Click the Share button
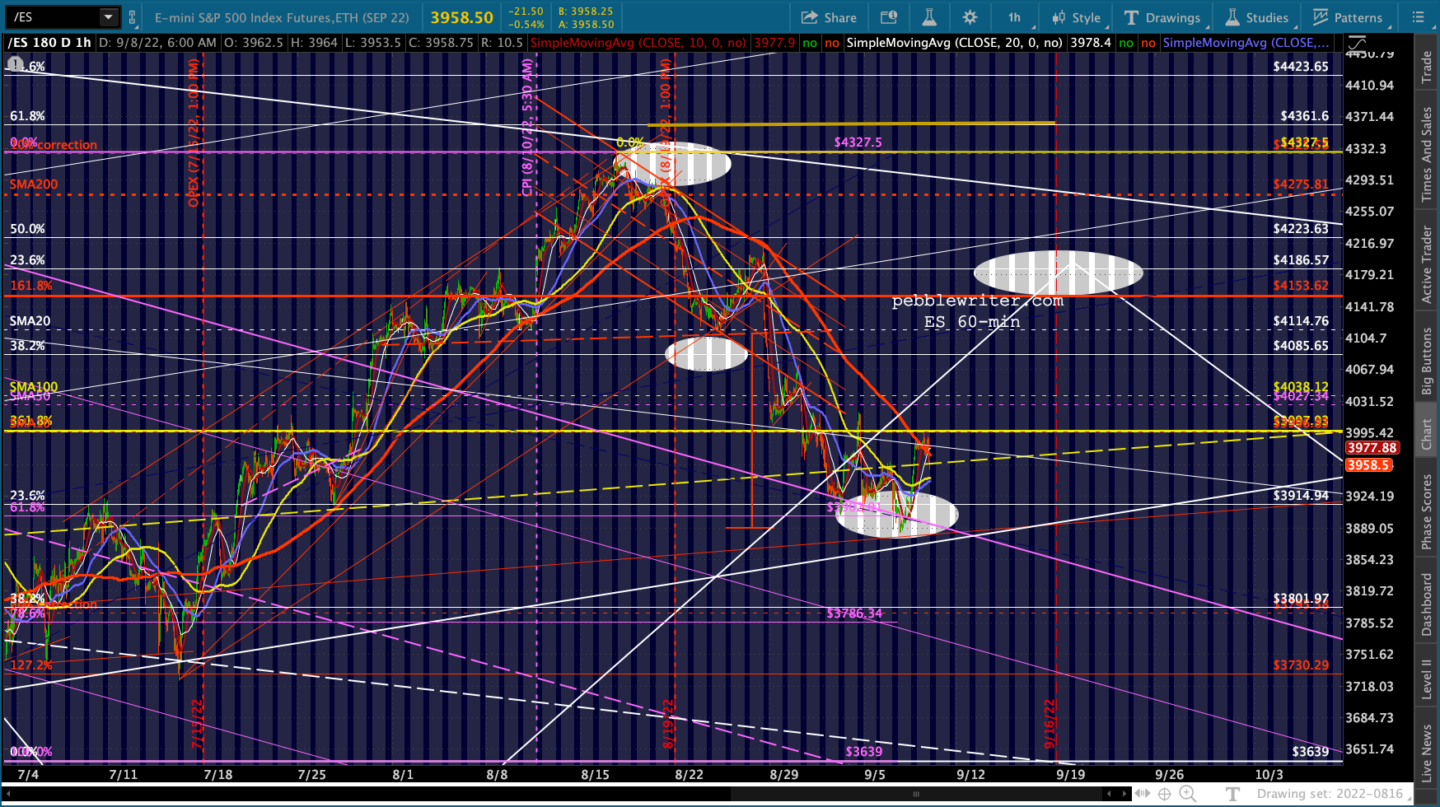 click(830, 17)
